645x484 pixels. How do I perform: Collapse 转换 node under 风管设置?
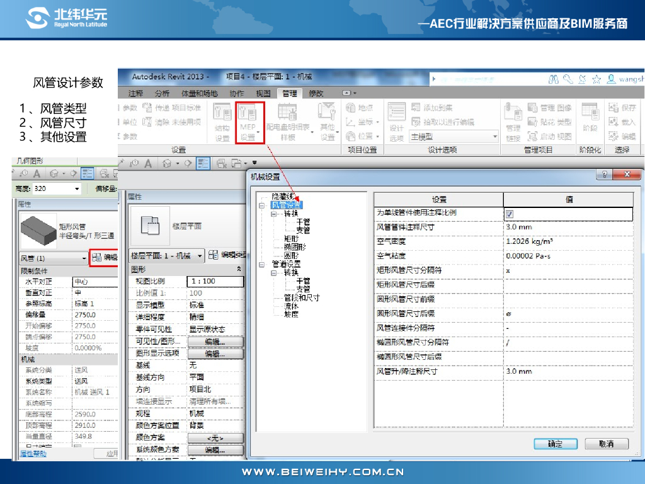(273, 214)
